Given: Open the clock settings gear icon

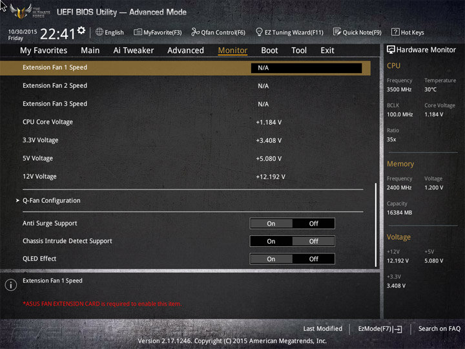Looking at the screenshot, I should (81, 30).
